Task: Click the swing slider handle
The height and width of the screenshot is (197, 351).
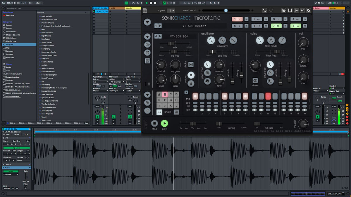Action: tap(219, 124)
